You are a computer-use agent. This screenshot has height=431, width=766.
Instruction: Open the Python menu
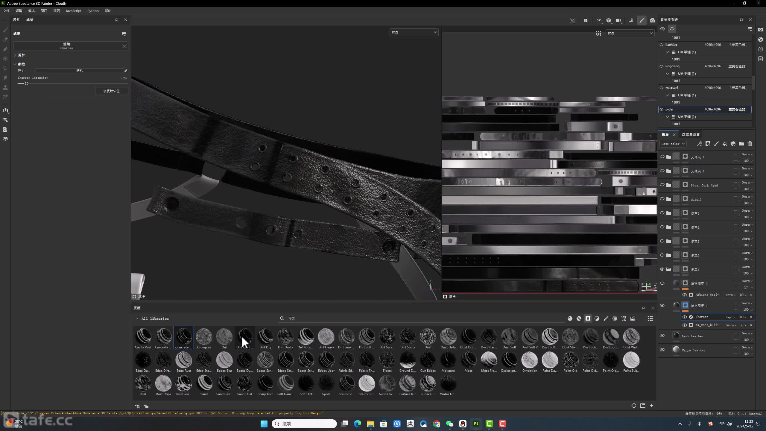pos(93,11)
